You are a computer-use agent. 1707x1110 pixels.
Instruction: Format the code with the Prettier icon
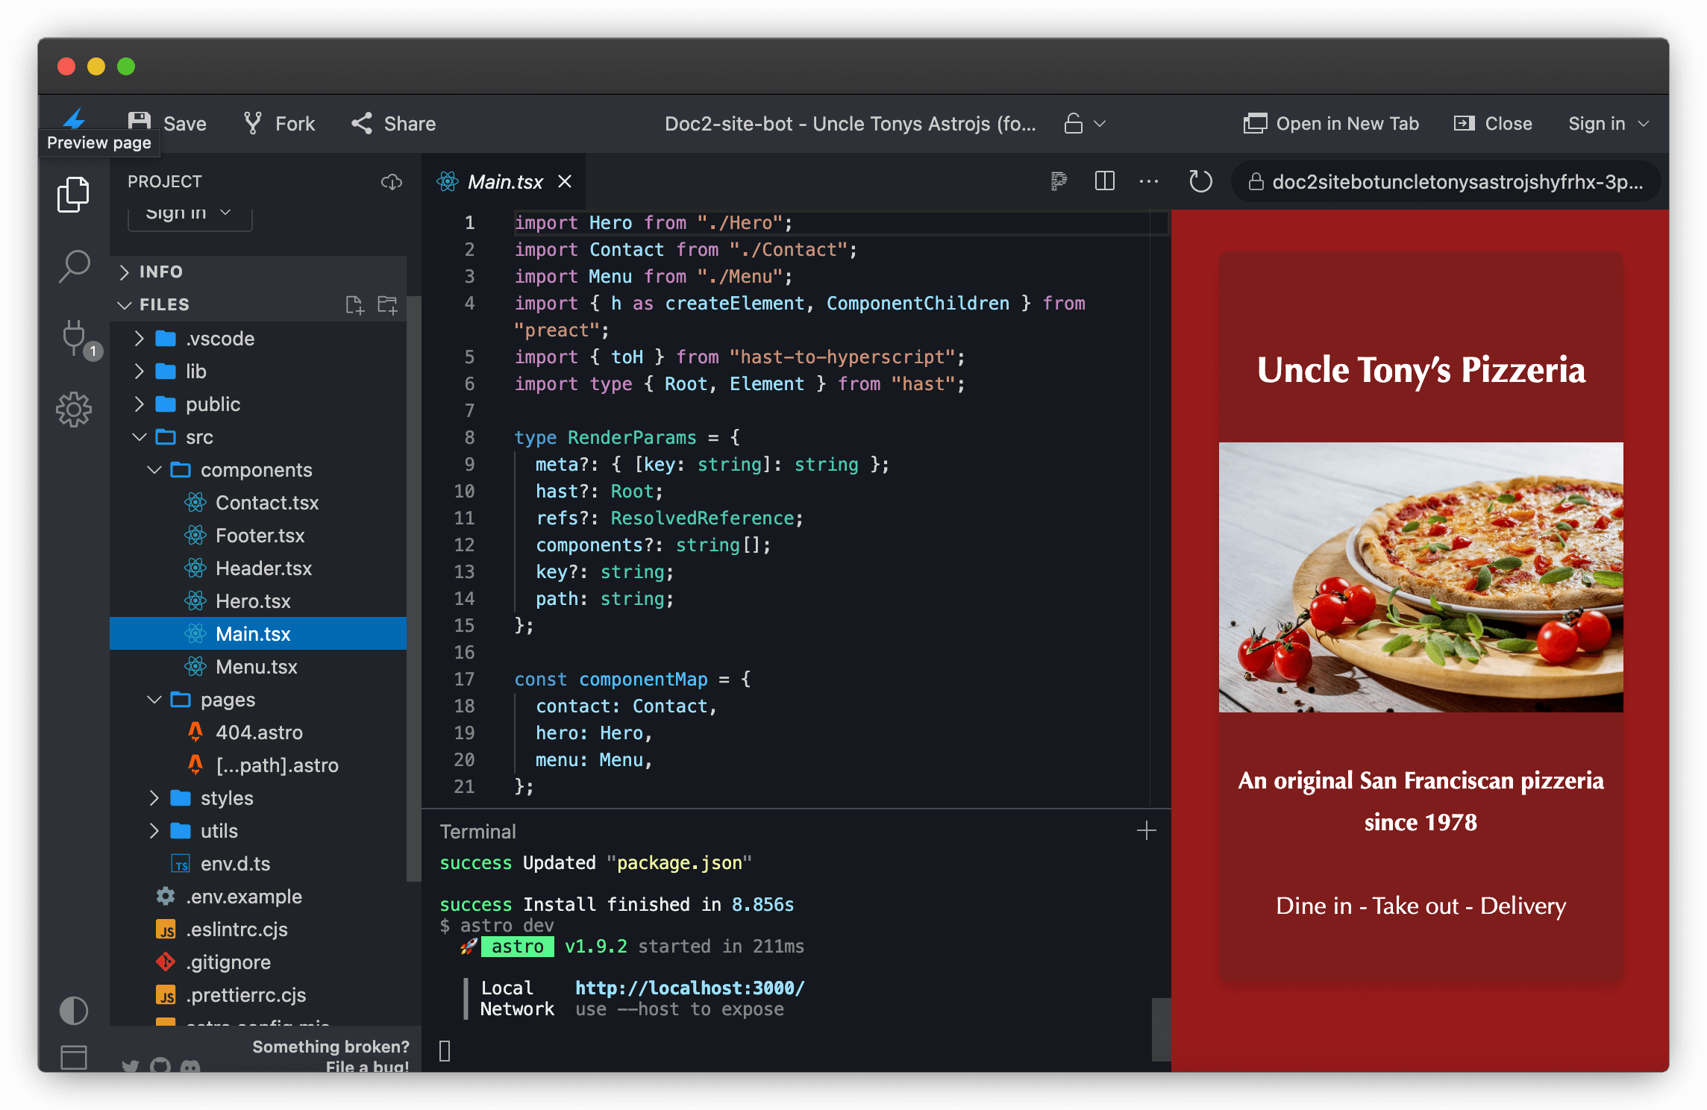(x=1059, y=181)
